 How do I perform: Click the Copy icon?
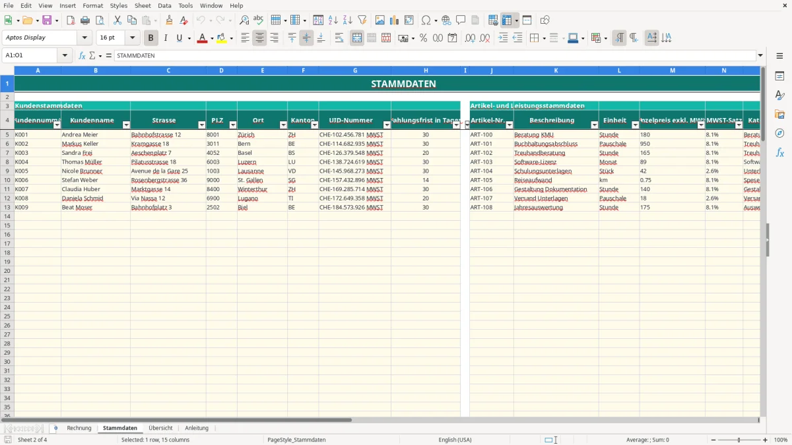(x=132, y=20)
